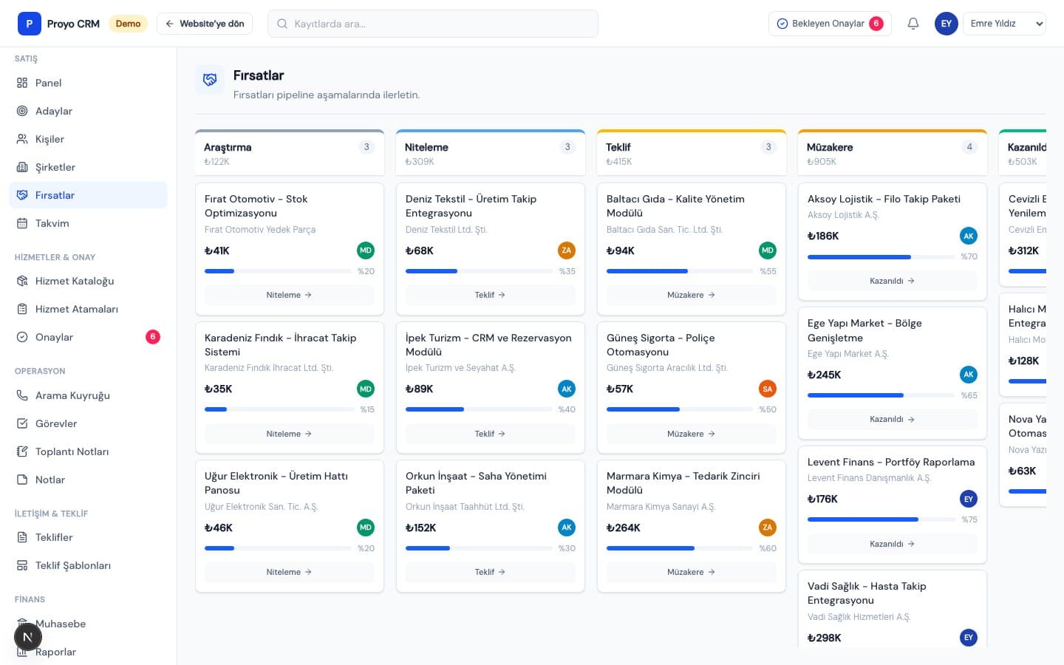Image resolution: width=1064 pixels, height=665 pixels.
Task: Focus the Kayıtlarda ara search field
Action: tap(433, 24)
